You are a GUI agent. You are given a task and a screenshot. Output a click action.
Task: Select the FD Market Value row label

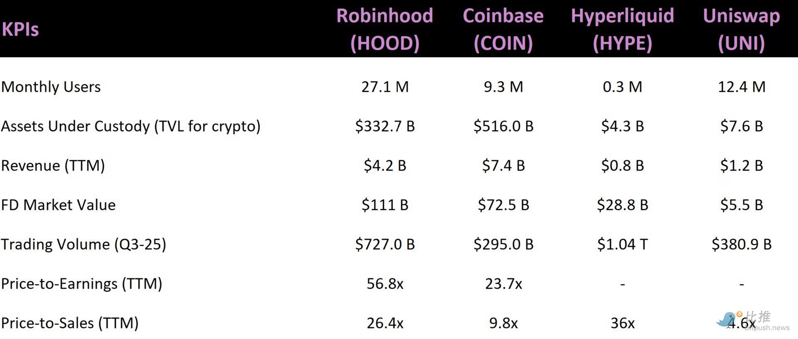pos(58,205)
